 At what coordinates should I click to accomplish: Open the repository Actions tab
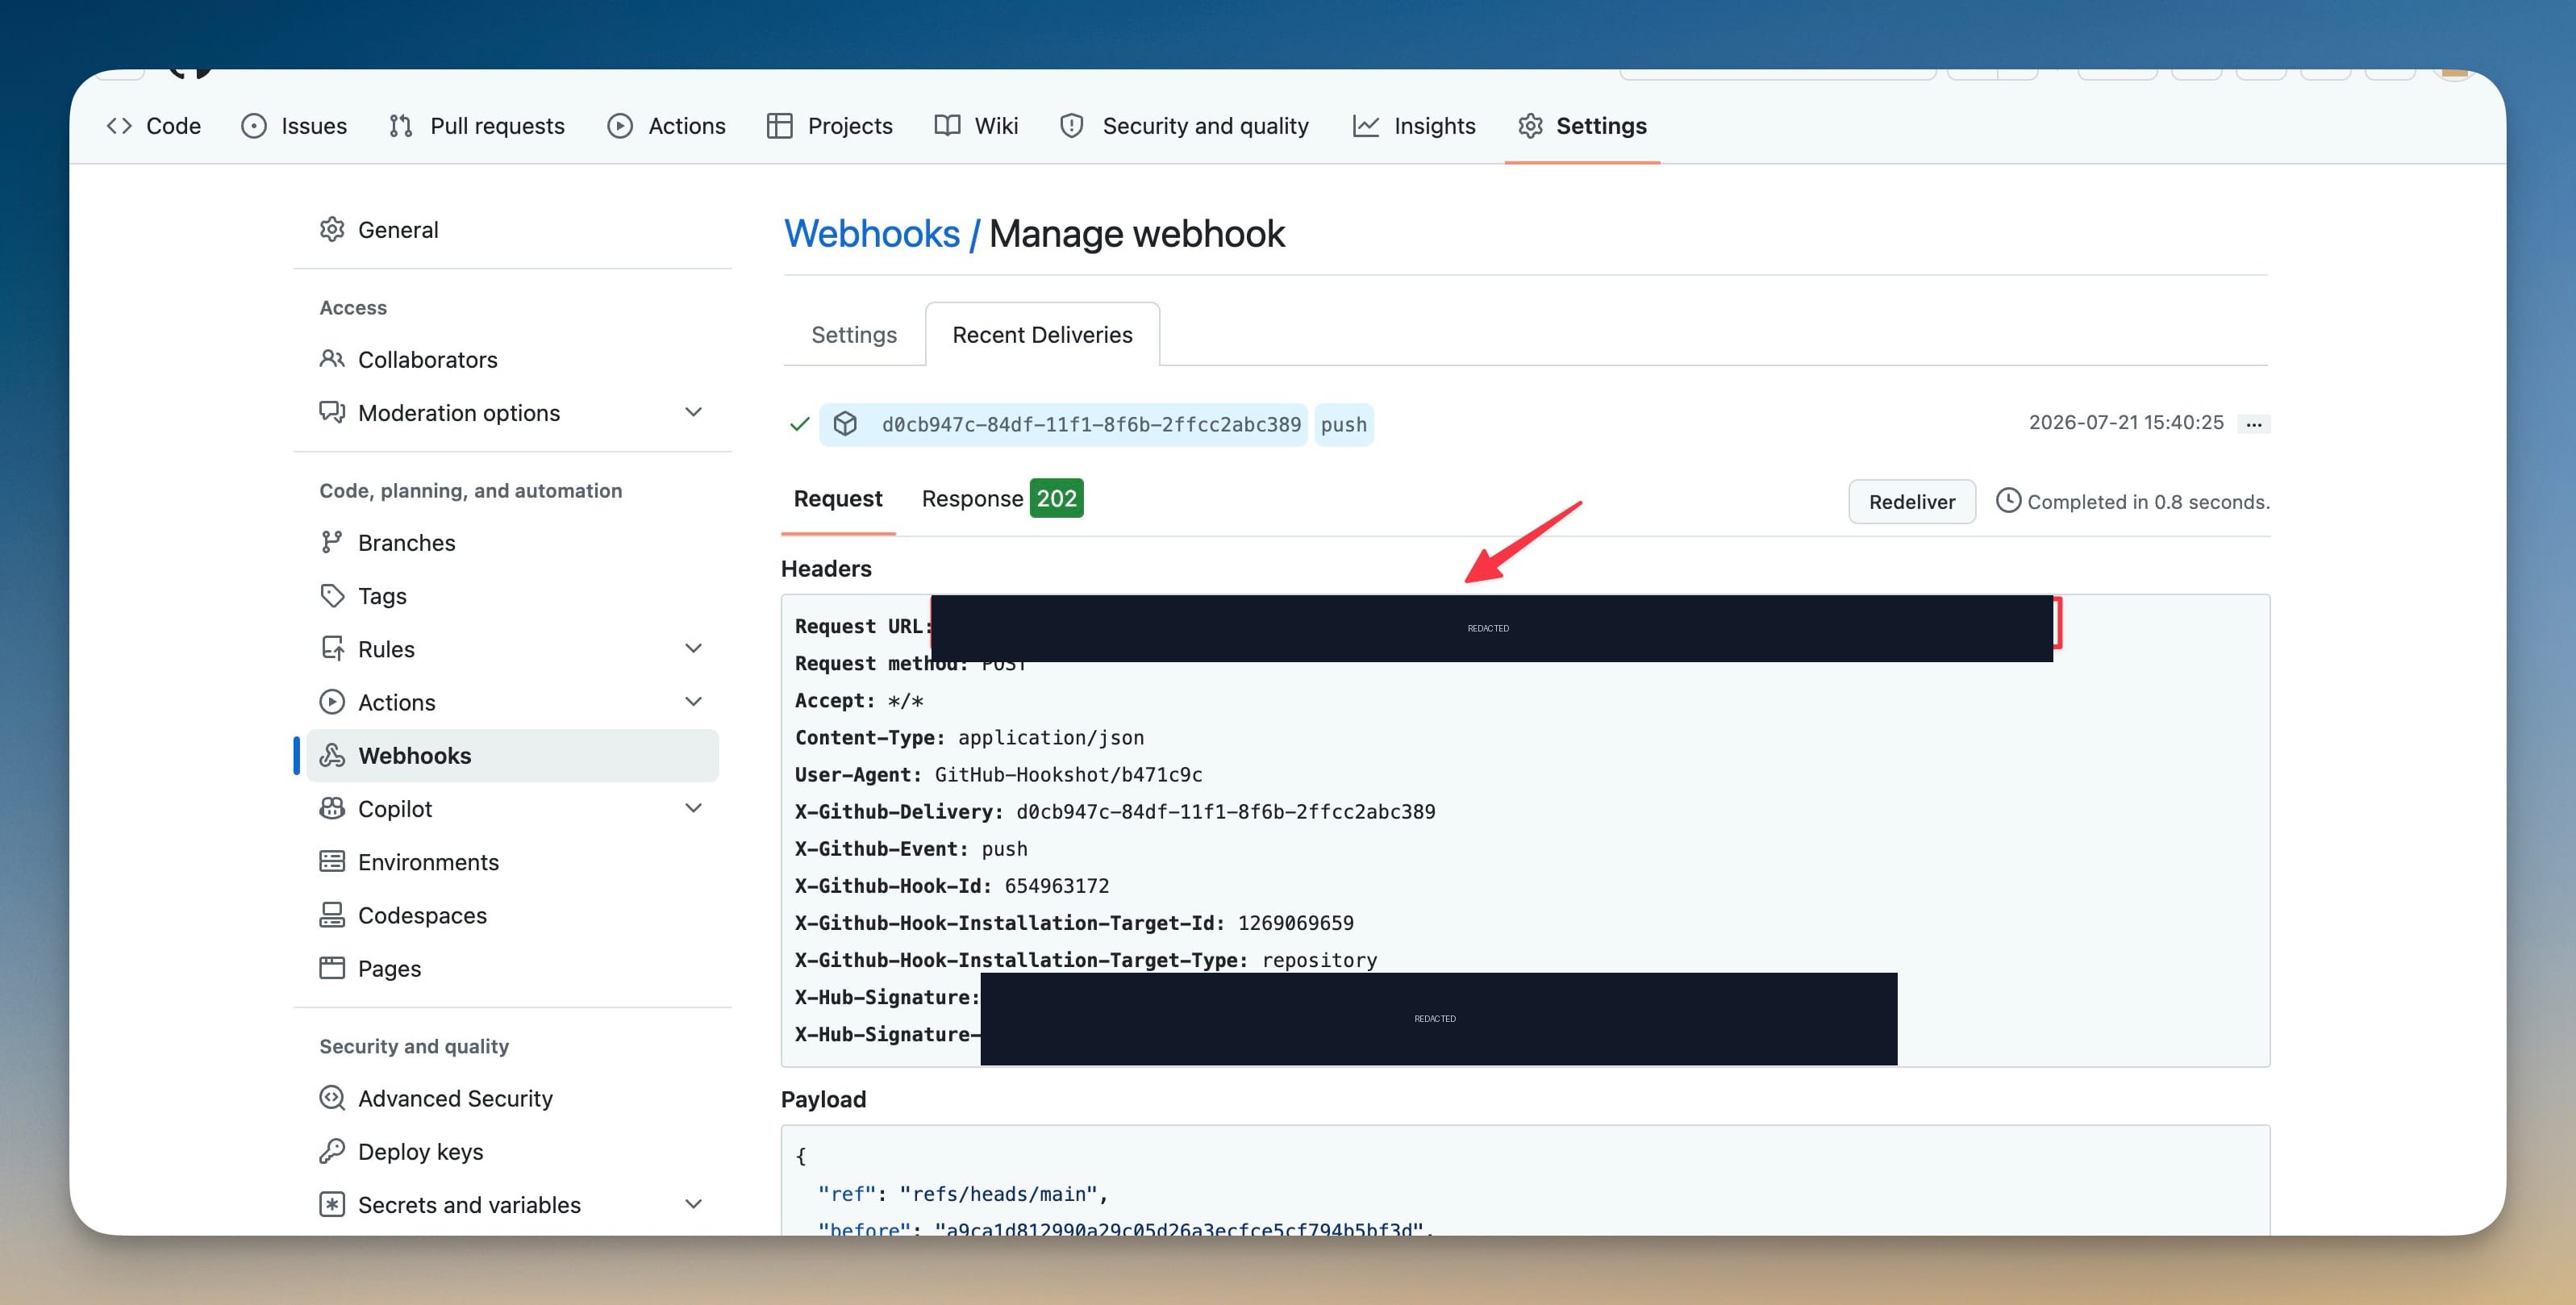(x=666, y=126)
